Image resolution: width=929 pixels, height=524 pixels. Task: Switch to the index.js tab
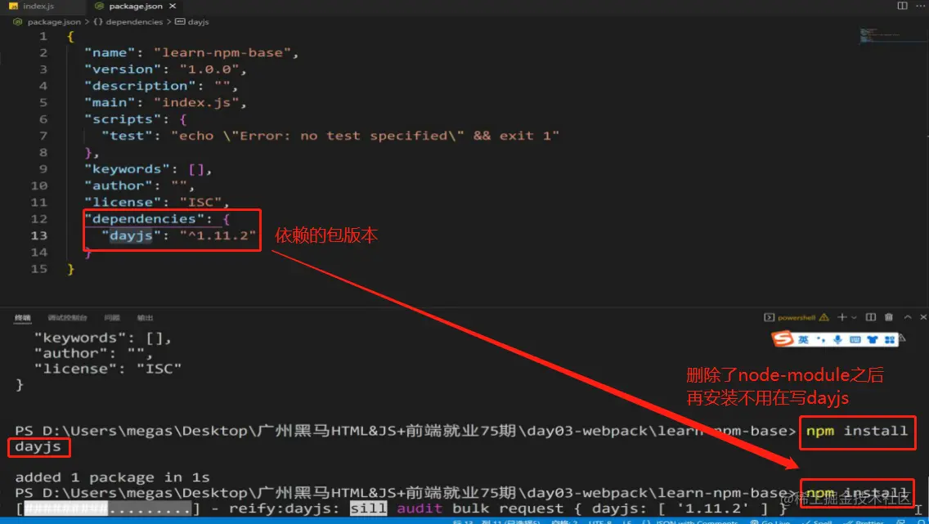pos(37,6)
